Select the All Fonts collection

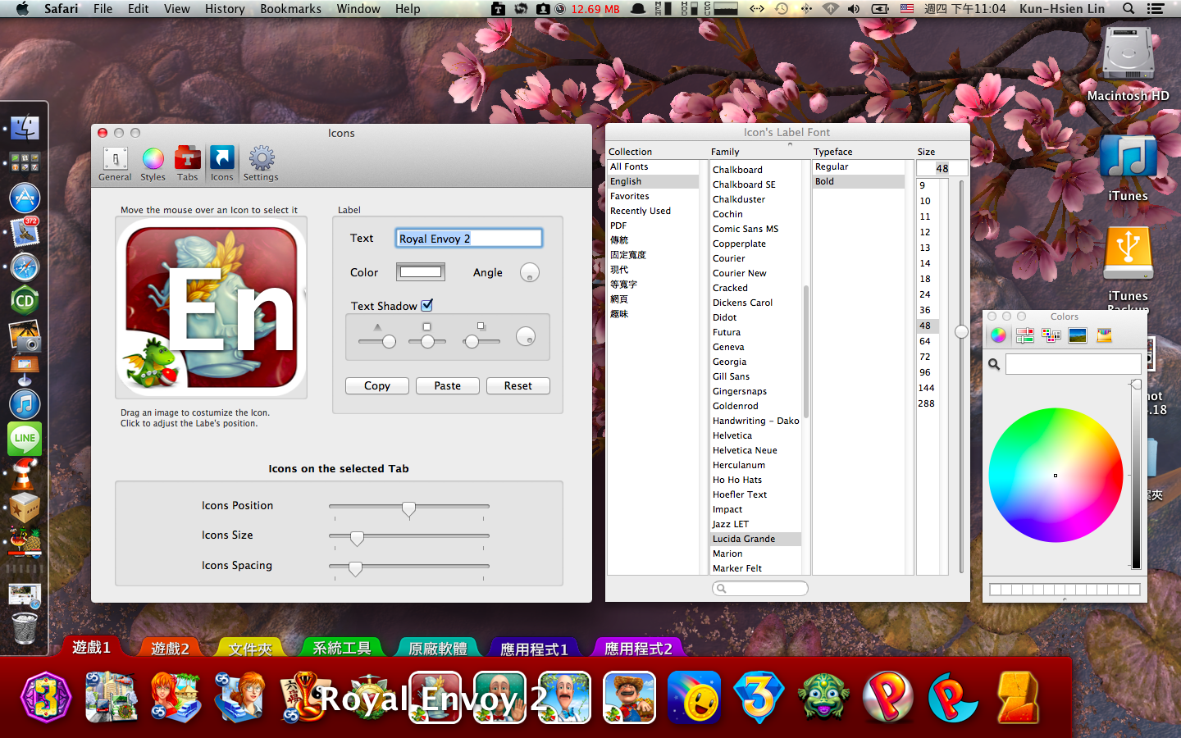click(x=653, y=166)
